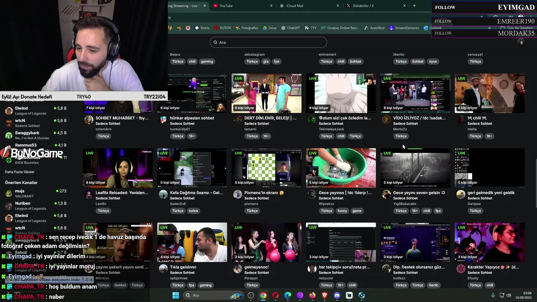Open Nuriben avatar under Önerilen Kanallar
Screen dimensions: 537x302
tap(8, 206)
